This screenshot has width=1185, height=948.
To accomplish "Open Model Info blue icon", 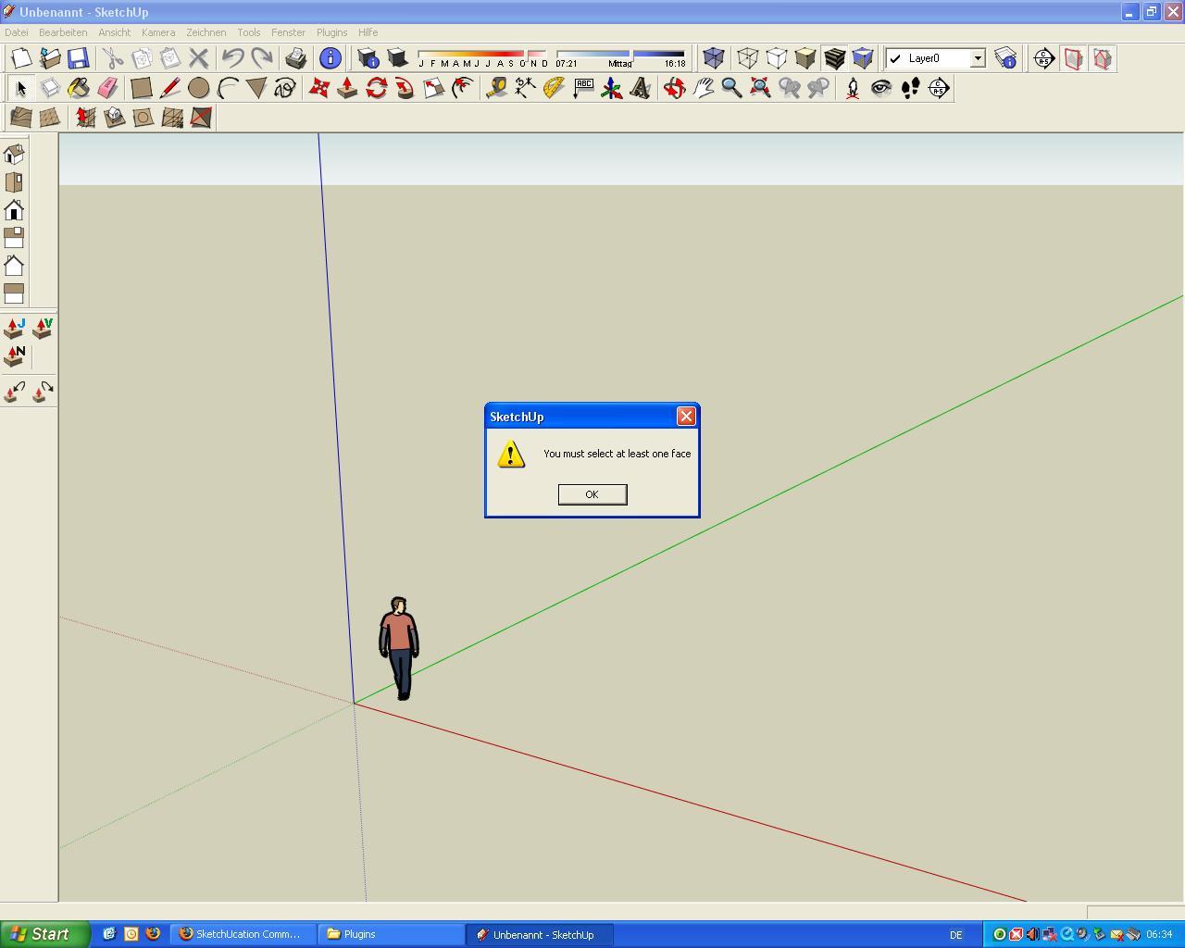I will 330,58.
